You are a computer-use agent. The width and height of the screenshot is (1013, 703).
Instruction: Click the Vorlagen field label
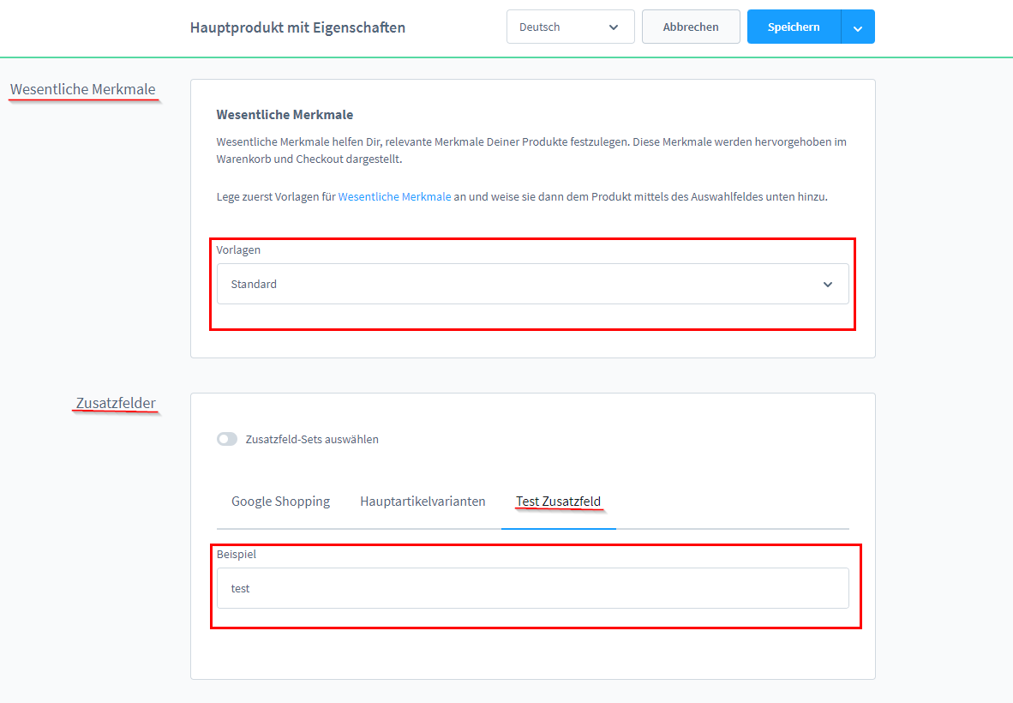coord(238,250)
